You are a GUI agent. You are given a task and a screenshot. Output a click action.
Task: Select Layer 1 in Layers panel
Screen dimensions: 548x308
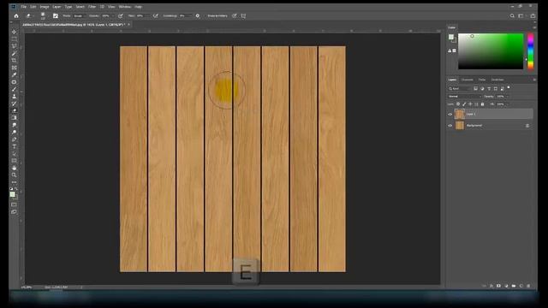[493, 114]
